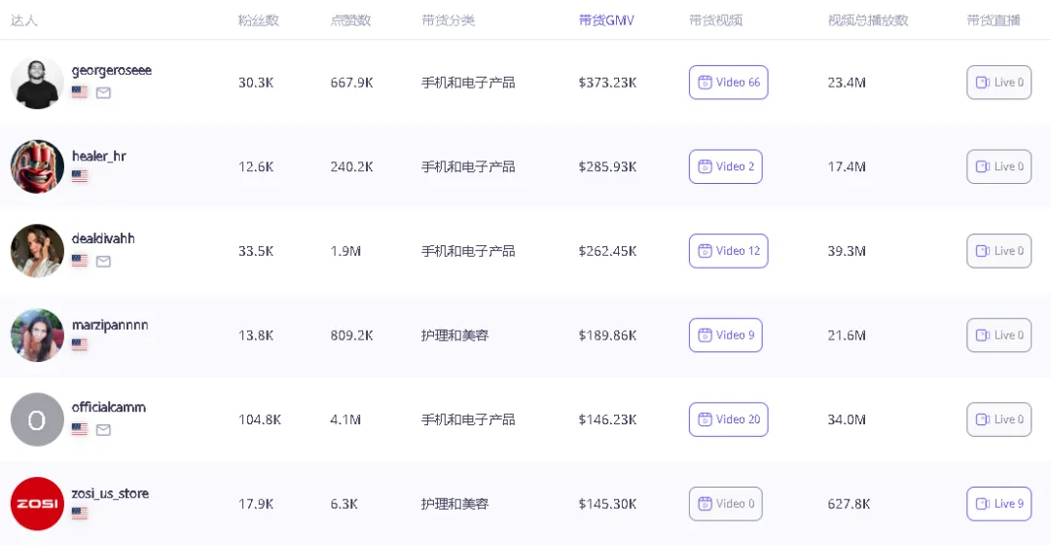Click the Live 0 button for georgeroseee
Image resolution: width=1051 pixels, height=545 pixels.
[x=998, y=83]
